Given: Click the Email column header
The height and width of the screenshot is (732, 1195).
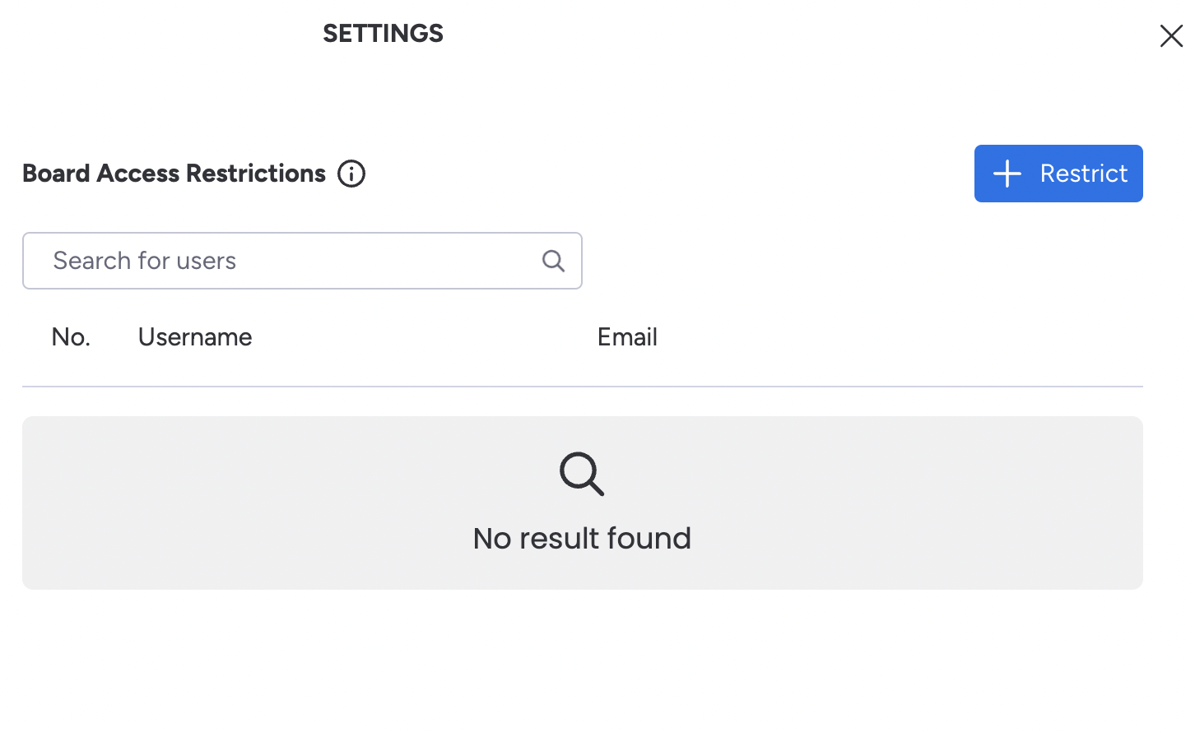Looking at the screenshot, I should [x=627, y=336].
